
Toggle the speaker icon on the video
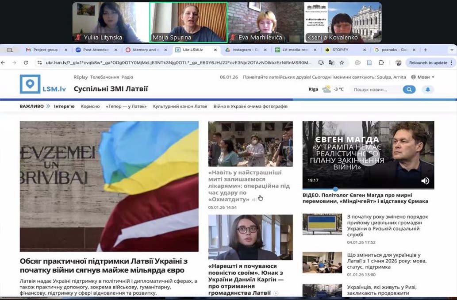coord(425,181)
